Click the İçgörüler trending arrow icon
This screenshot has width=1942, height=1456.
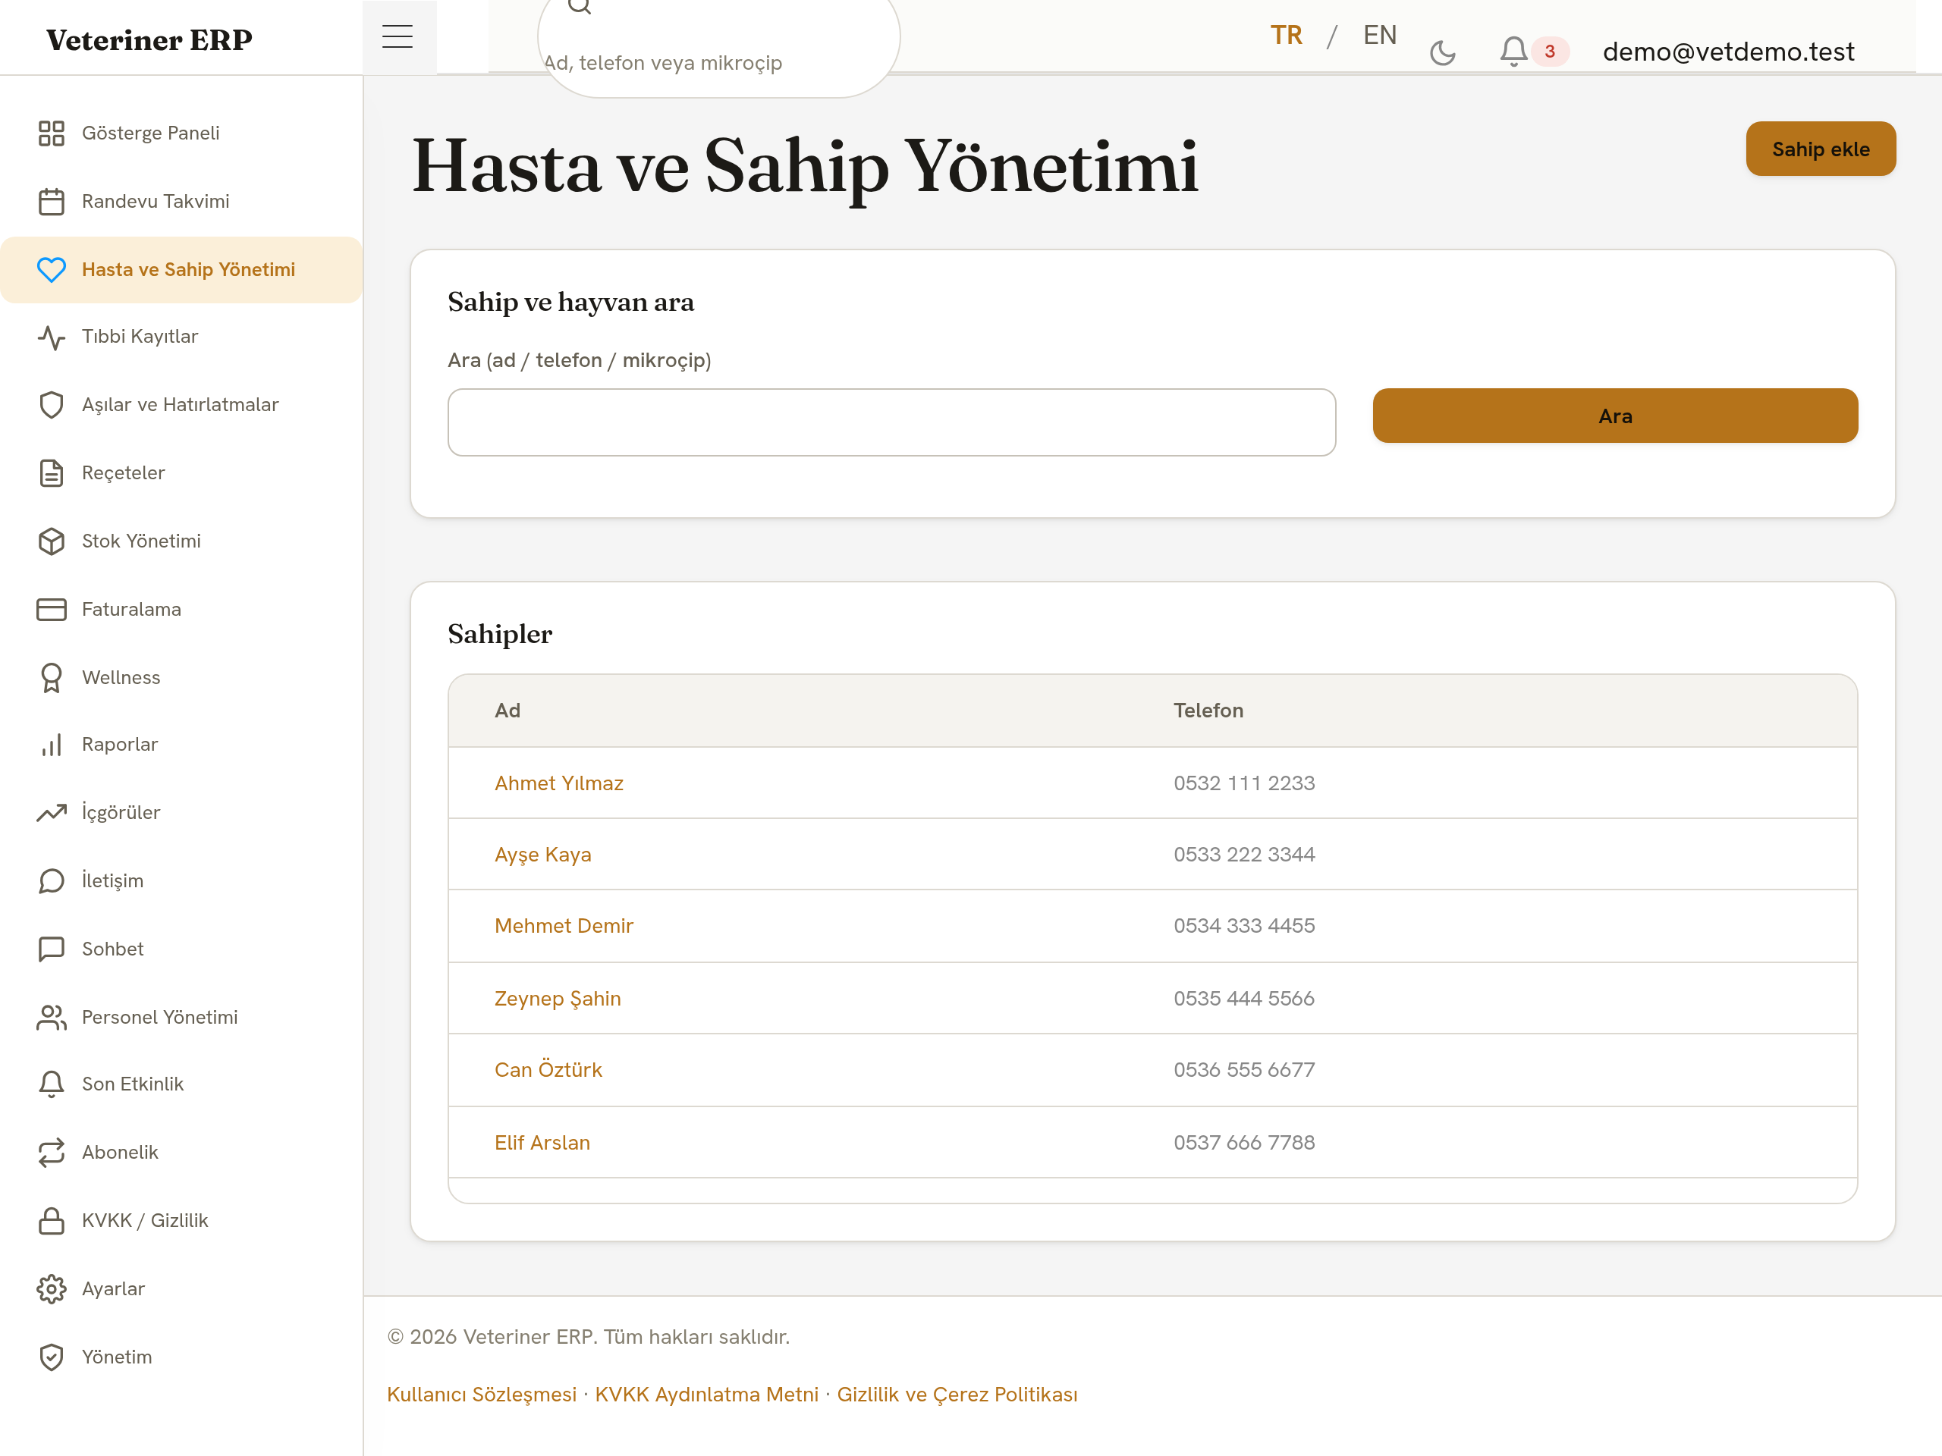(51, 813)
